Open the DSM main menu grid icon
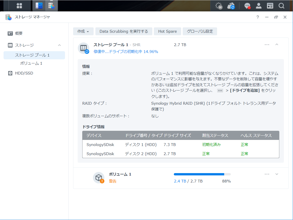The height and width of the screenshot is (220, 293). point(19,6)
